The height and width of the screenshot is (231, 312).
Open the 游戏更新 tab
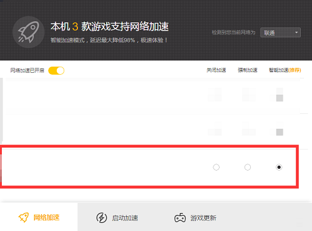pyautogui.click(x=195, y=218)
